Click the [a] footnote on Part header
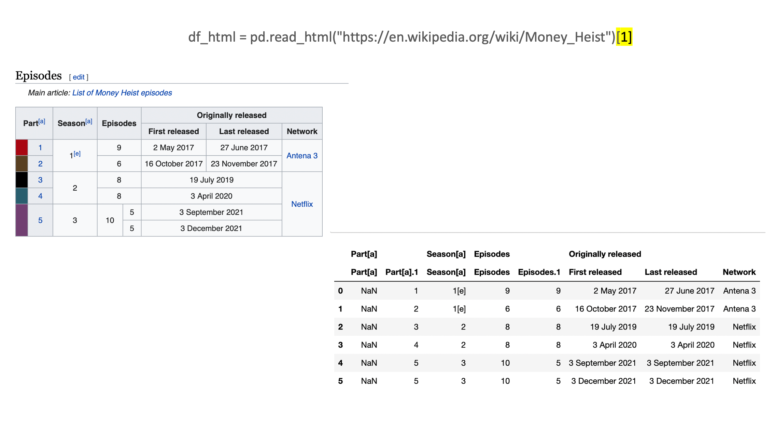This screenshot has width=775, height=423. (x=42, y=121)
